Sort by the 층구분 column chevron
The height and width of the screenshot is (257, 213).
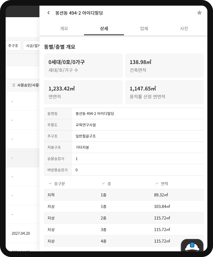coord(50,183)
